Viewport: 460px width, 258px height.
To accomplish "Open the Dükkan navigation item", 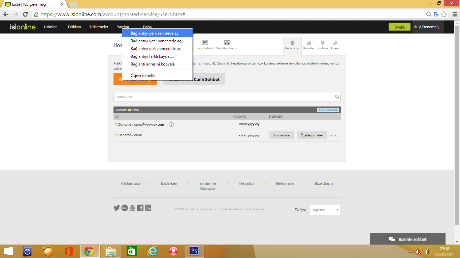I will [74, 27].
